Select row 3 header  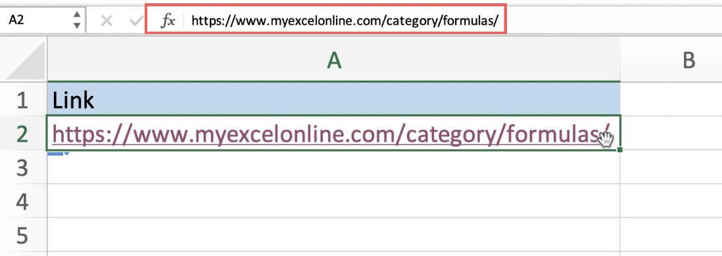(x=23, y=167)
